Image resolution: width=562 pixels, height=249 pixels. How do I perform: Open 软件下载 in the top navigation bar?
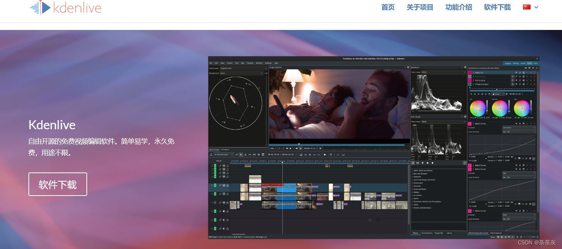tap(497, 7)
